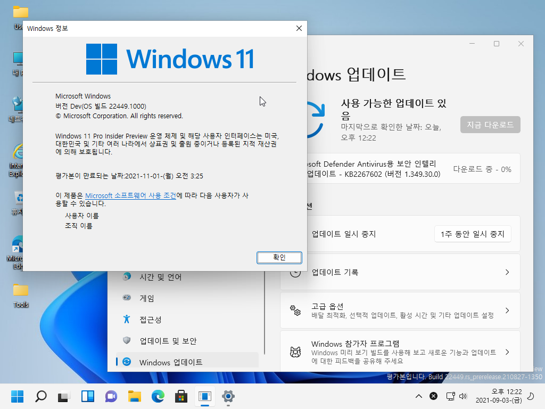Open the Network desktop icon
The image size is (545, 409).
[x=15, y=110]
